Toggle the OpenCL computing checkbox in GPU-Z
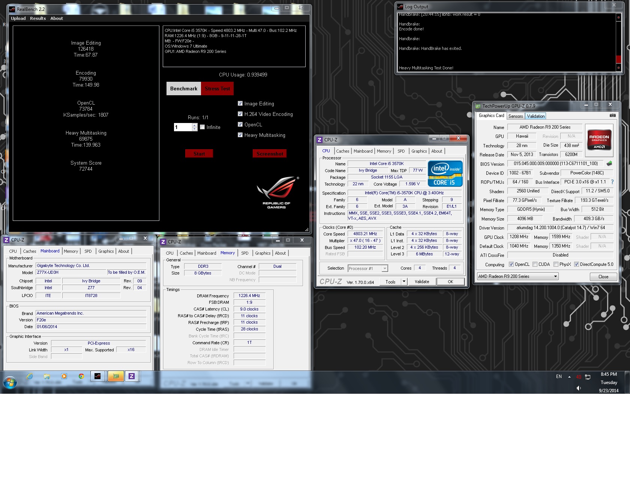Screen dimensions: 630x480 [511, 264]
